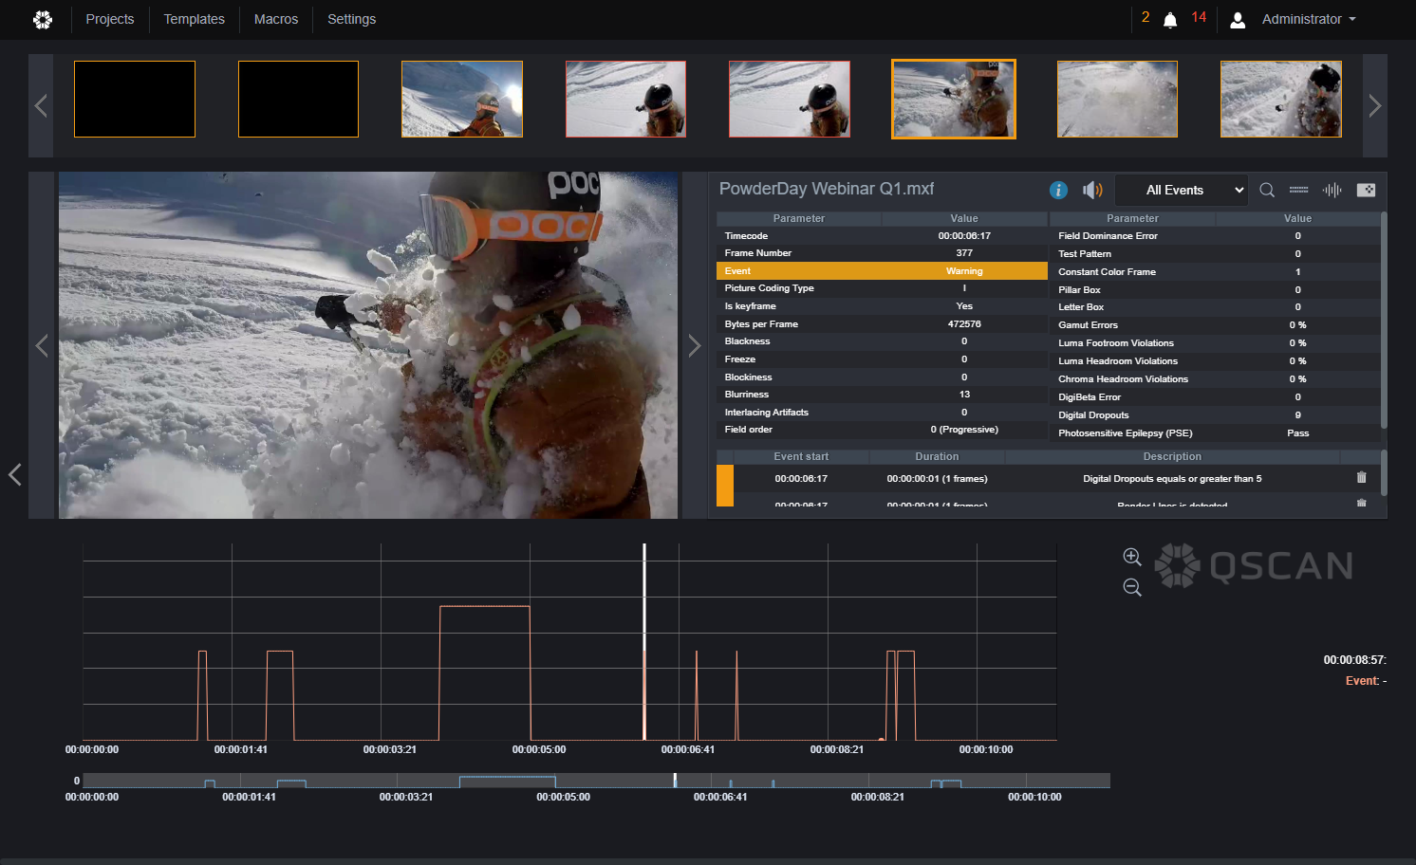Click the orange warning count 2

1146,17
